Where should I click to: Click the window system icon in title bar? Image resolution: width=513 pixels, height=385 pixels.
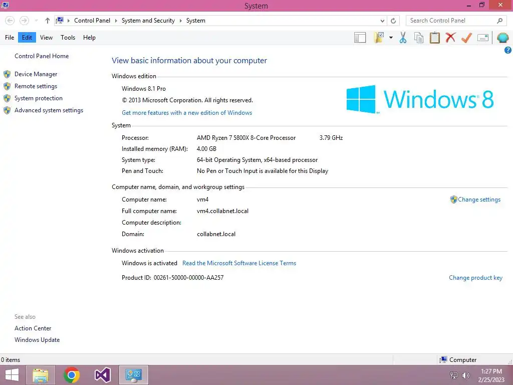click(x=5, y=5)
